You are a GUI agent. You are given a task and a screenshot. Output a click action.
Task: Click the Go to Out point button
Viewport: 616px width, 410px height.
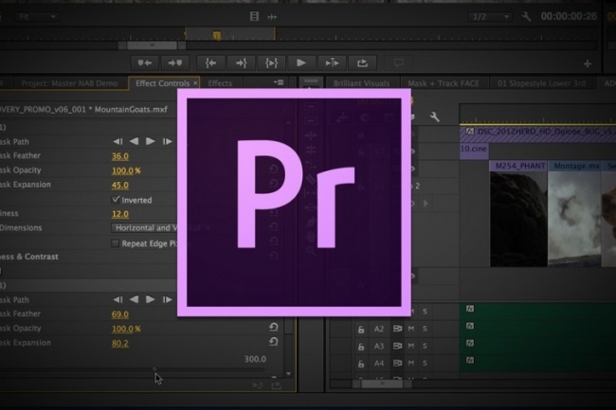(241, 62)
